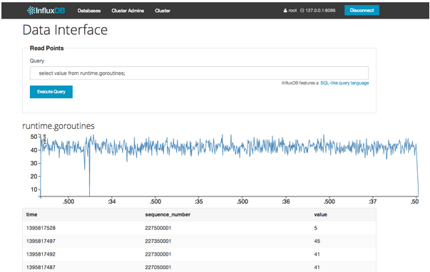The image size is (430, 272).
Task: Click the server host icon beside 127.0.0.1:8086
Action: (x=302, y=11)
